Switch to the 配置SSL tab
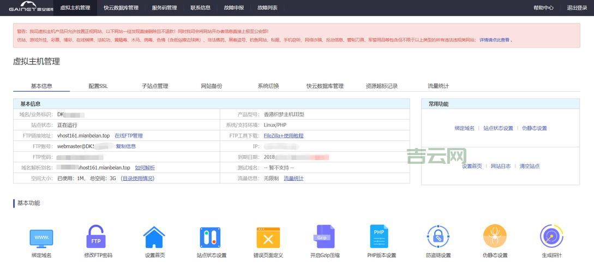Screen dimensions: 594x273 98,86
